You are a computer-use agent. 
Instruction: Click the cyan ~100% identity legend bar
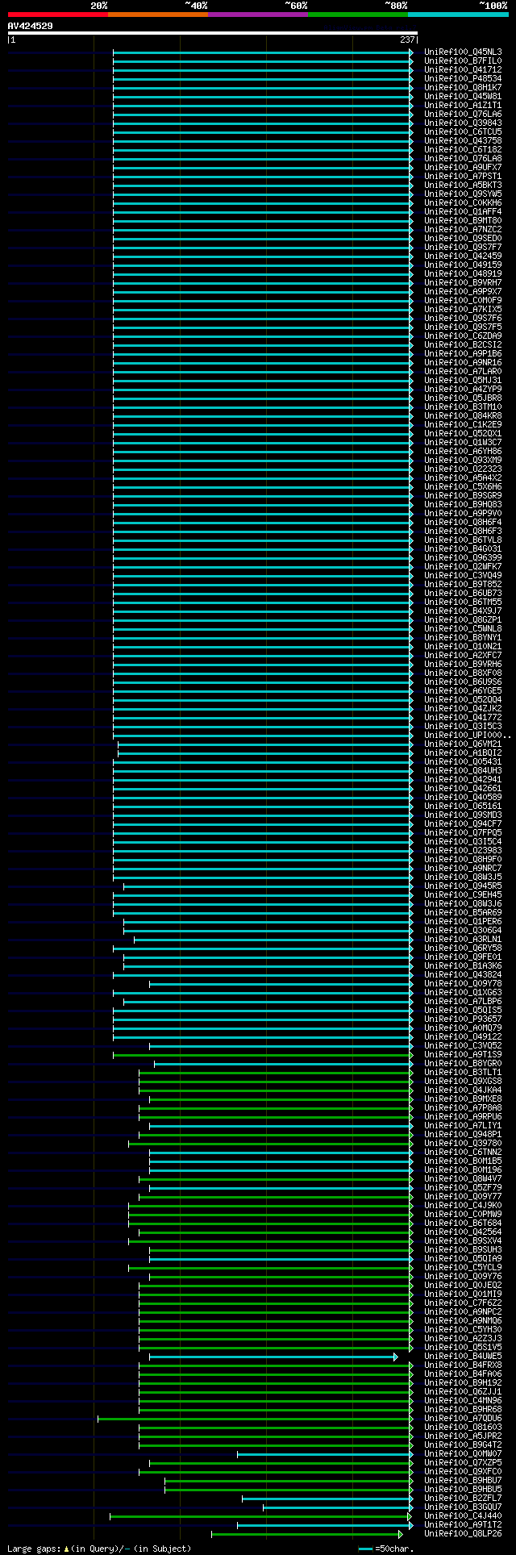(458, 15)
